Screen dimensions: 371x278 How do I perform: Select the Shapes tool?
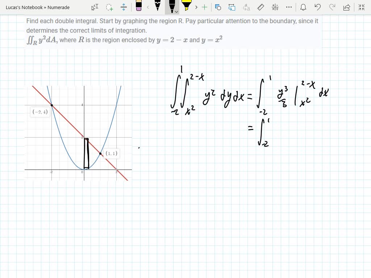(218, 7)
